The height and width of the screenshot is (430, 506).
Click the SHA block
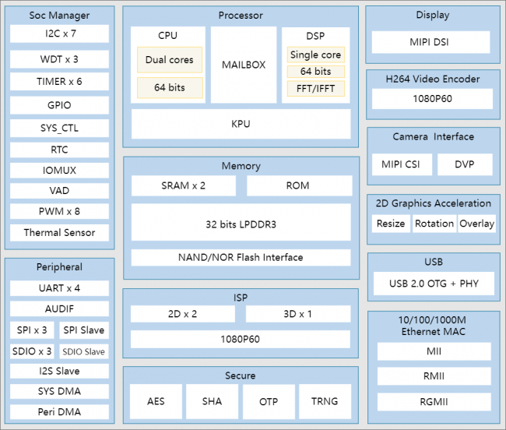(212, 401)
